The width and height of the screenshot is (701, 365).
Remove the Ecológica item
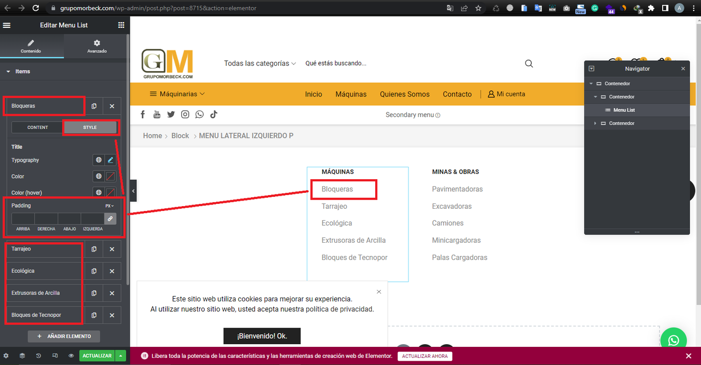pos(112,271)
